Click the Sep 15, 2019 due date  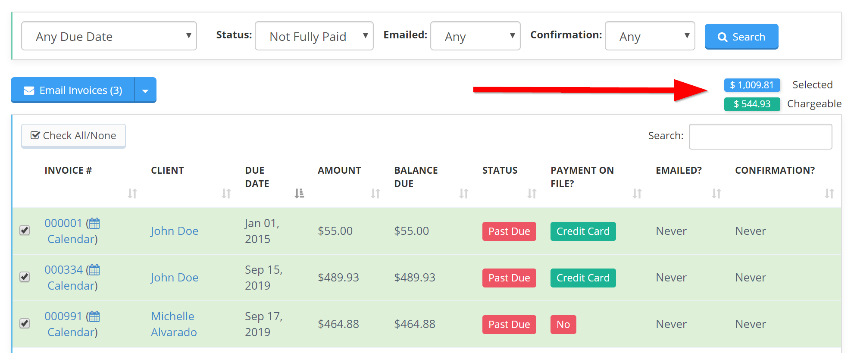click(x=263, y=278)
